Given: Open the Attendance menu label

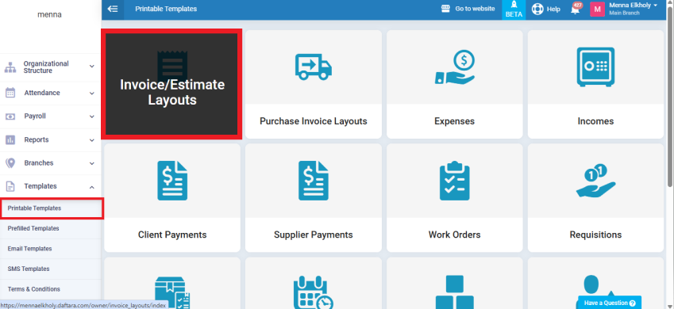Looking at the screenshot, I should tap(42, 93).
